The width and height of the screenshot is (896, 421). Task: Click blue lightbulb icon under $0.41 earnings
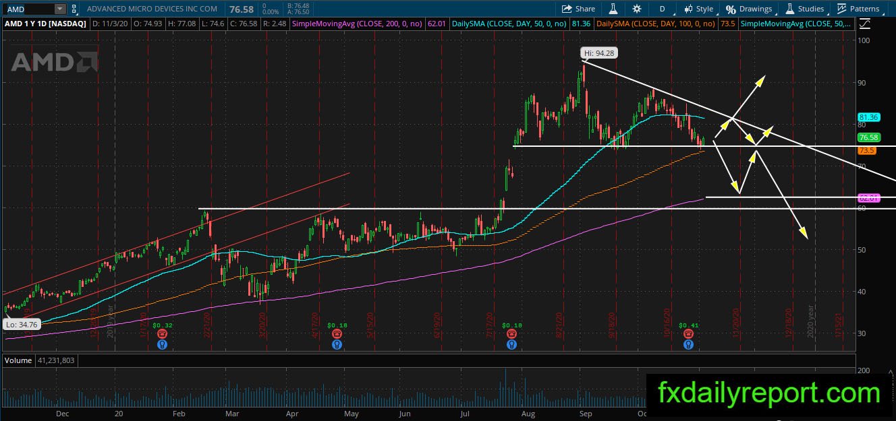point(688,344)
